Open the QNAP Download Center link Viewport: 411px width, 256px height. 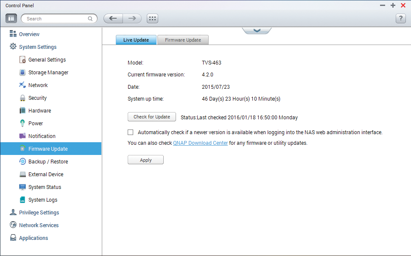pos(200,143)
